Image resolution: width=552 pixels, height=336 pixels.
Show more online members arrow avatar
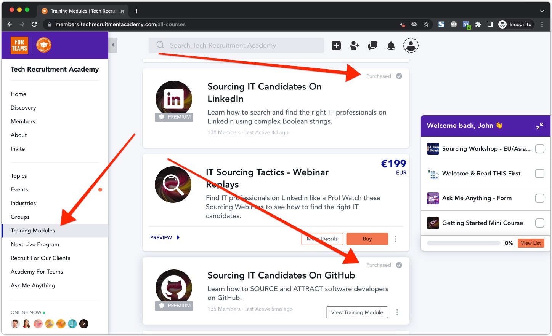click(84, 324)
